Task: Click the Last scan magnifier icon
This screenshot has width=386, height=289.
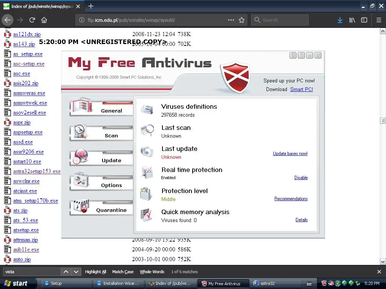Action: click(147, 130)
